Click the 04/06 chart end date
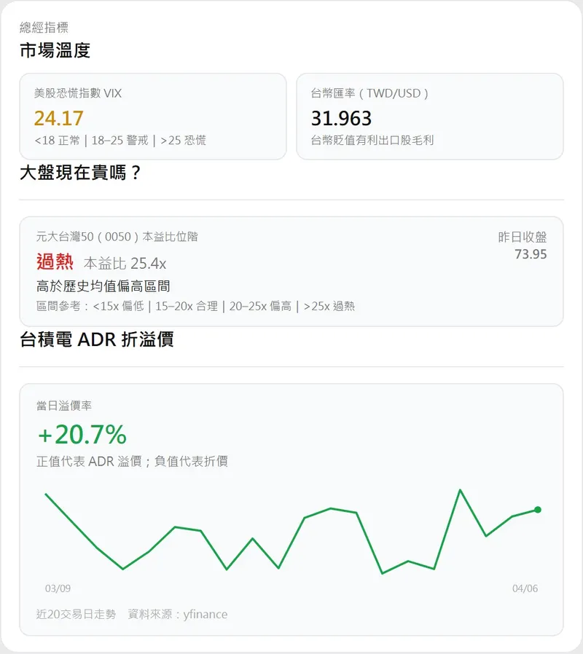Screen dimensions: 583x654 click(x=525, y=588)
